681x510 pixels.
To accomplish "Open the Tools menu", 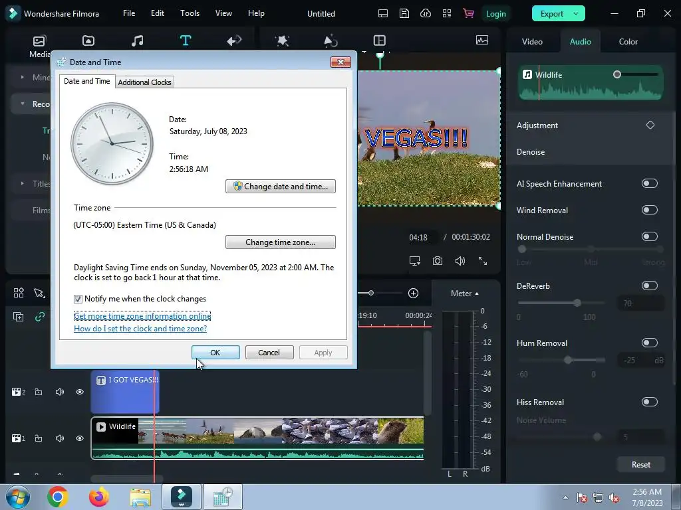I will pos(190,13).
